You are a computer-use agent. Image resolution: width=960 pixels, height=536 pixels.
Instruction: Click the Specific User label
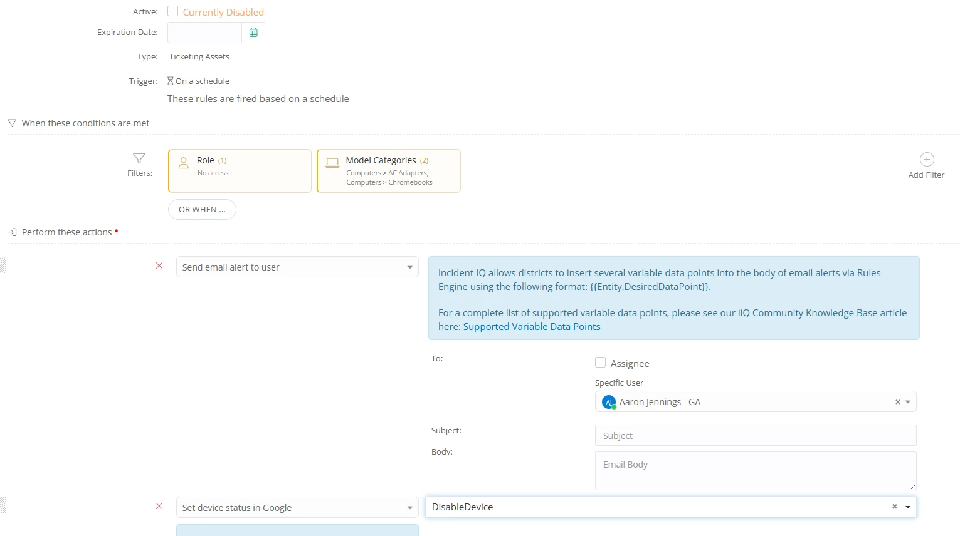click(x=619, y=383)
